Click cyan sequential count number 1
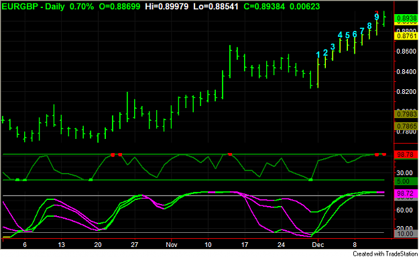The image size is (419, 257). click(x=318, y=55)
